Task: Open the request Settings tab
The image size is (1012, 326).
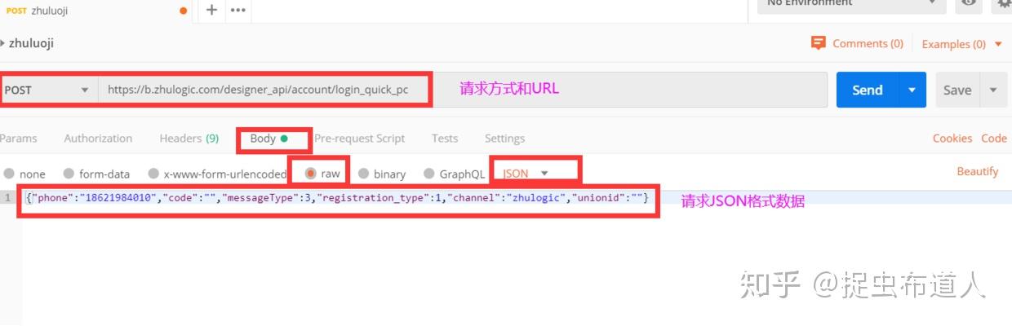Action: [504, 138]
